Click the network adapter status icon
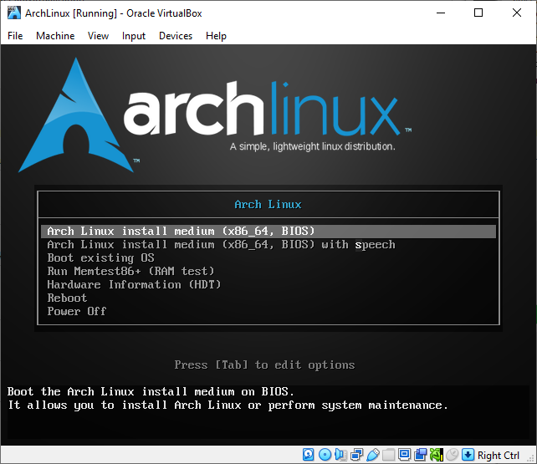 (356, 455)
